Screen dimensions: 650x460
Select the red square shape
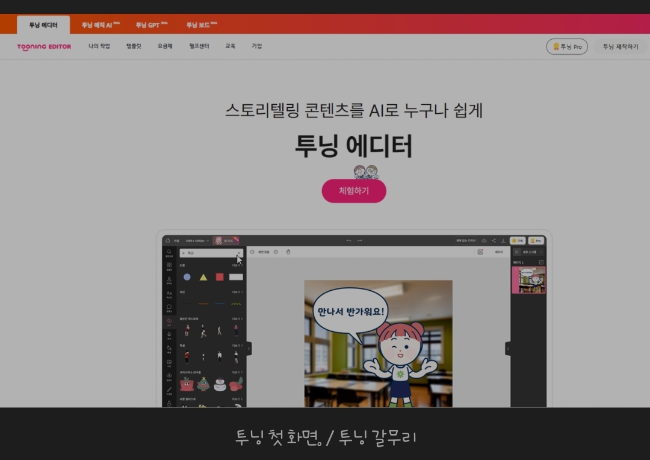point(220,277)
